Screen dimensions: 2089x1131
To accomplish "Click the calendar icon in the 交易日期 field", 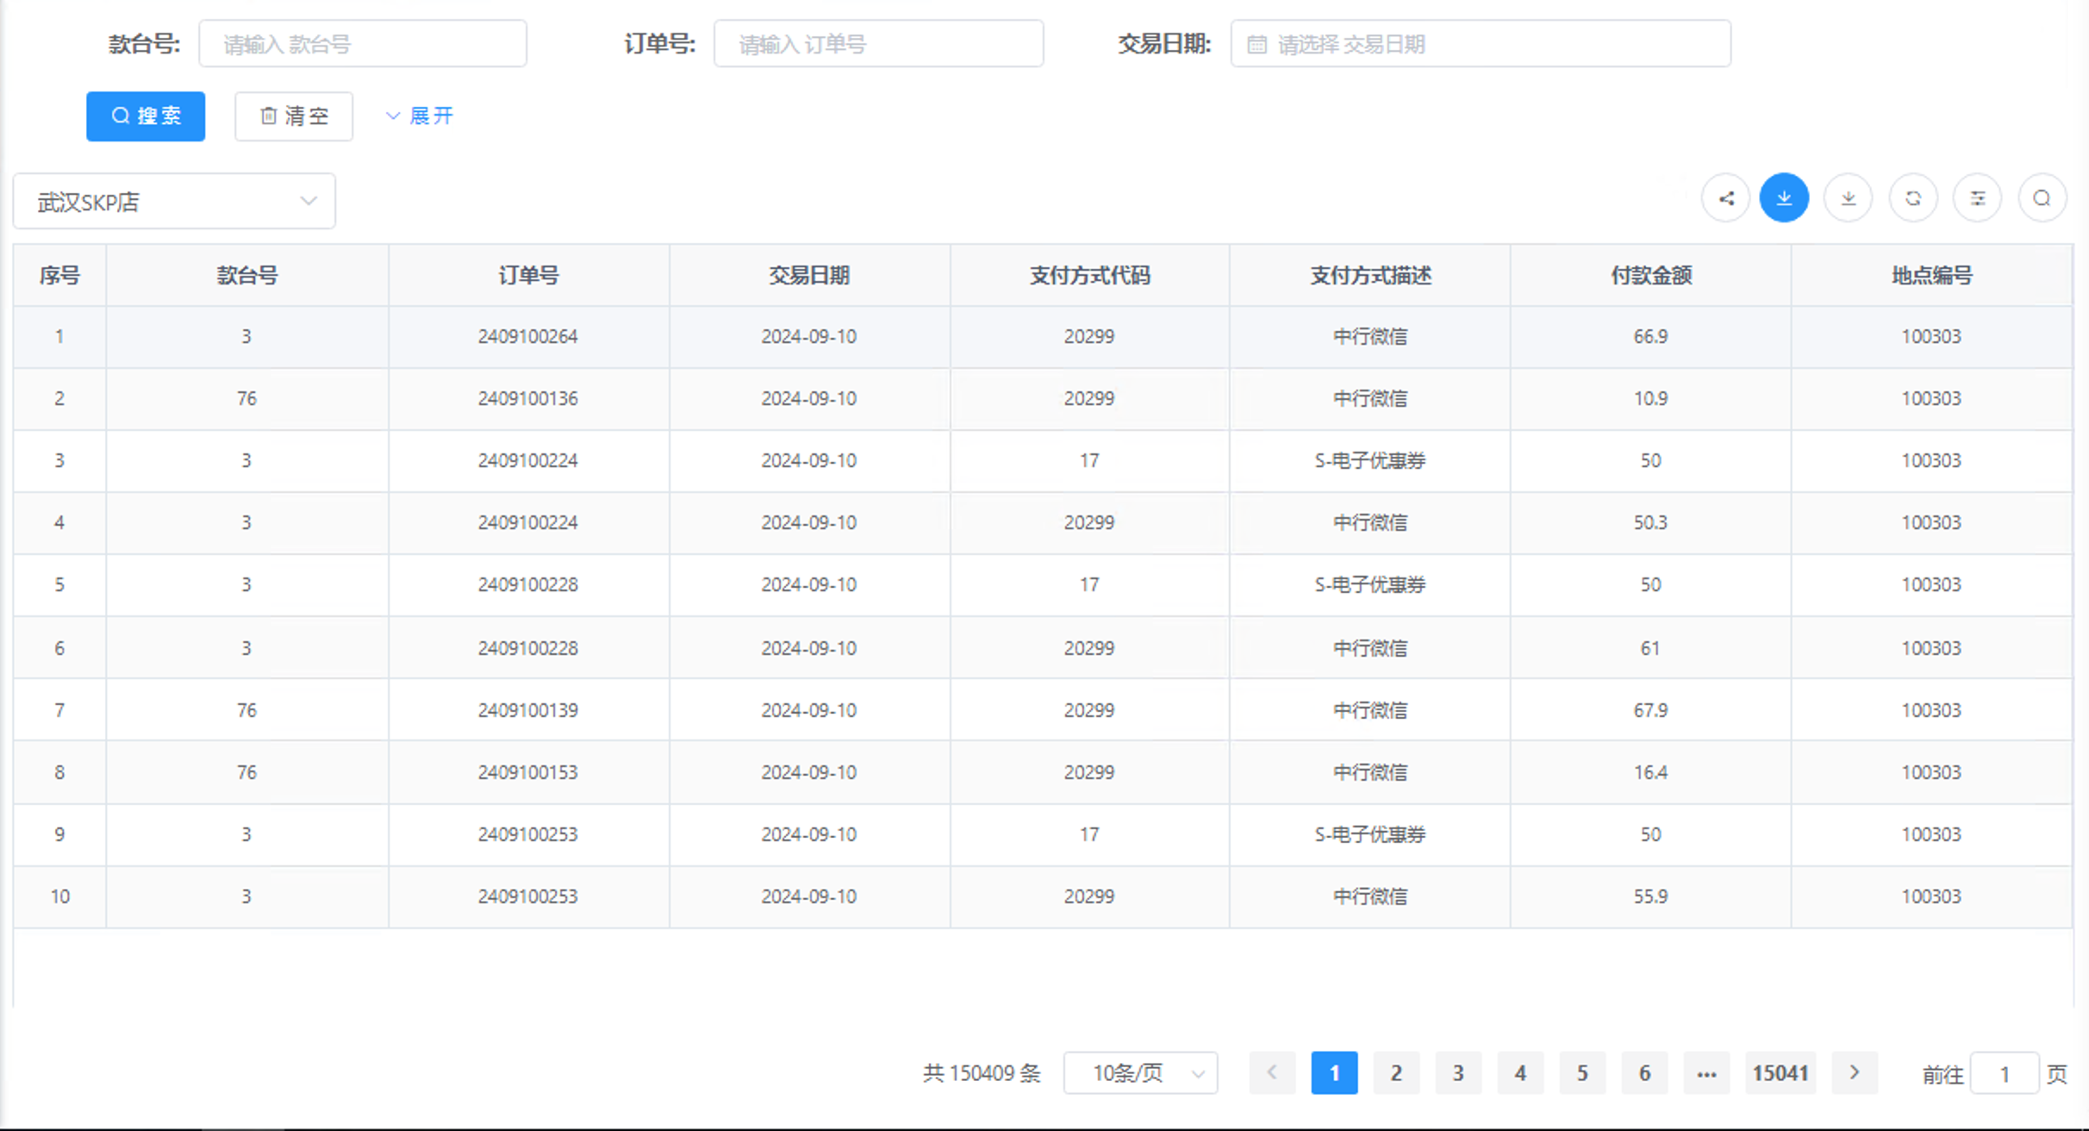I will pyautogui.click(x=1257, y=44).
